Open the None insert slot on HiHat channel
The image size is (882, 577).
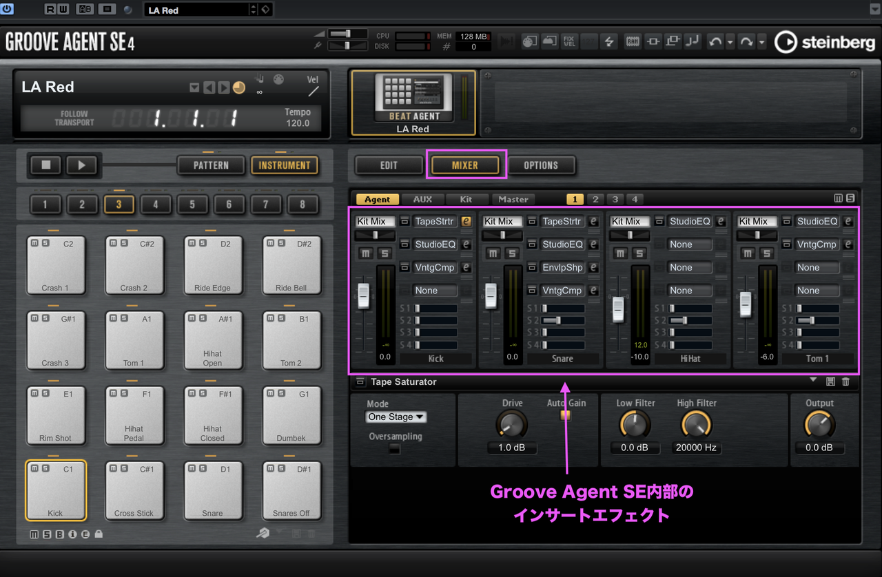(x=689, y=244)
